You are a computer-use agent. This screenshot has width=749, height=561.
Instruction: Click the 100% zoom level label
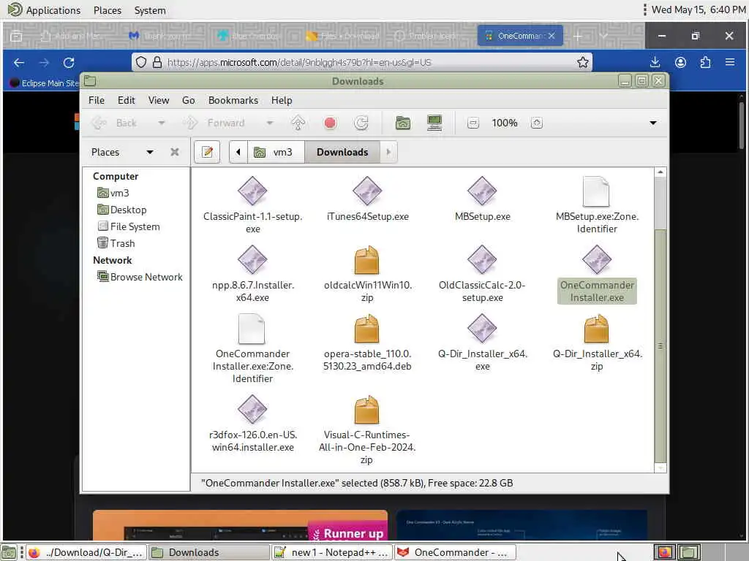[x=505, y=123]
